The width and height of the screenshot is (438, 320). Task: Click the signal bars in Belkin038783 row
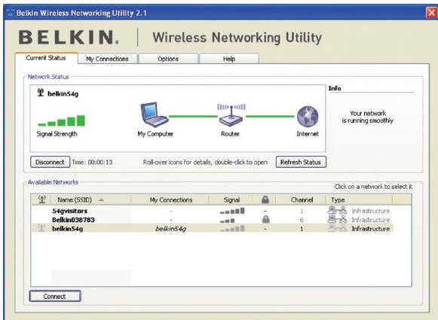click(x=227, y=221)
